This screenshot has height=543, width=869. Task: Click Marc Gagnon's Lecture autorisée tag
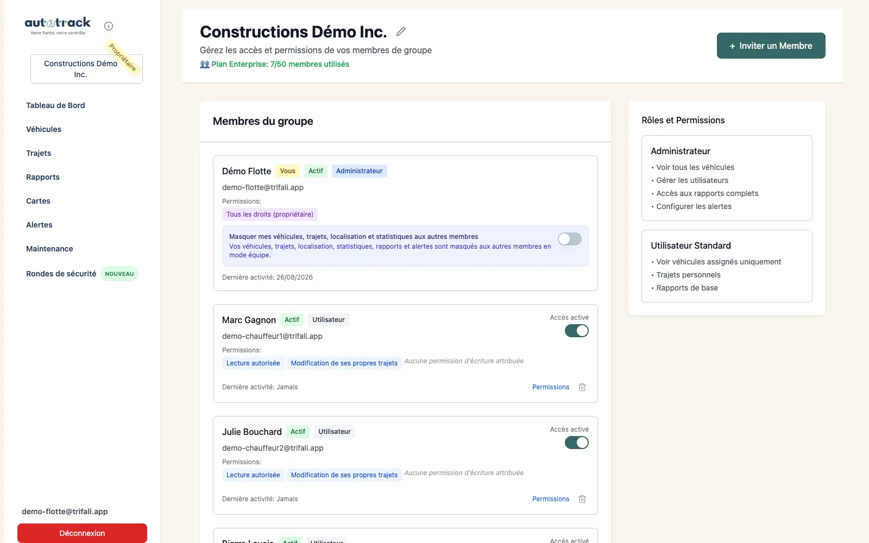coord(253,363)
